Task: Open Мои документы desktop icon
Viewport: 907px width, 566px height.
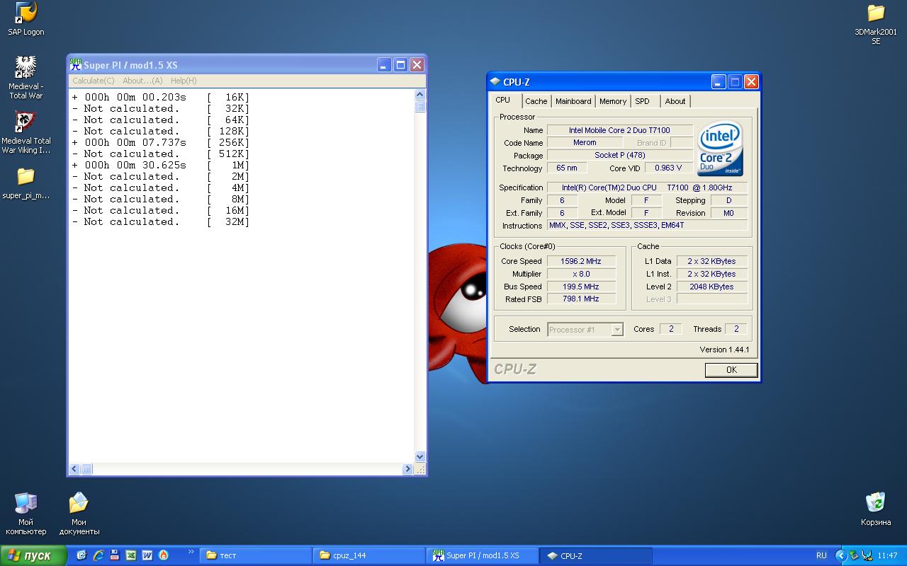Action: 79,514
